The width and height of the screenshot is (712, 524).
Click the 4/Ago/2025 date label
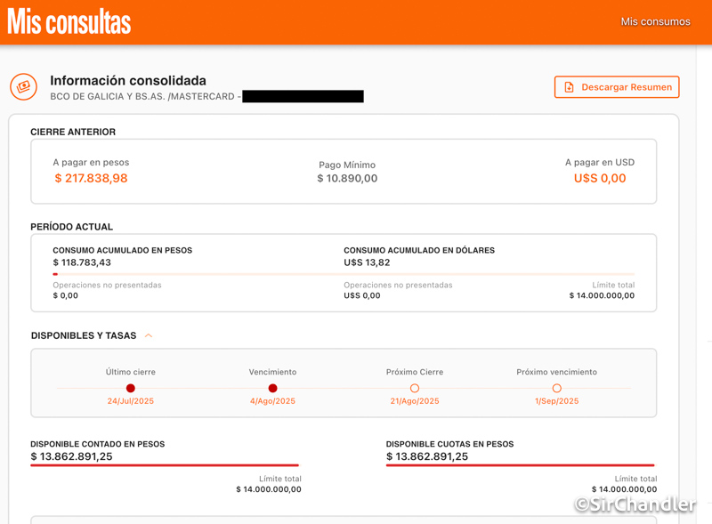tap(272, 401)
